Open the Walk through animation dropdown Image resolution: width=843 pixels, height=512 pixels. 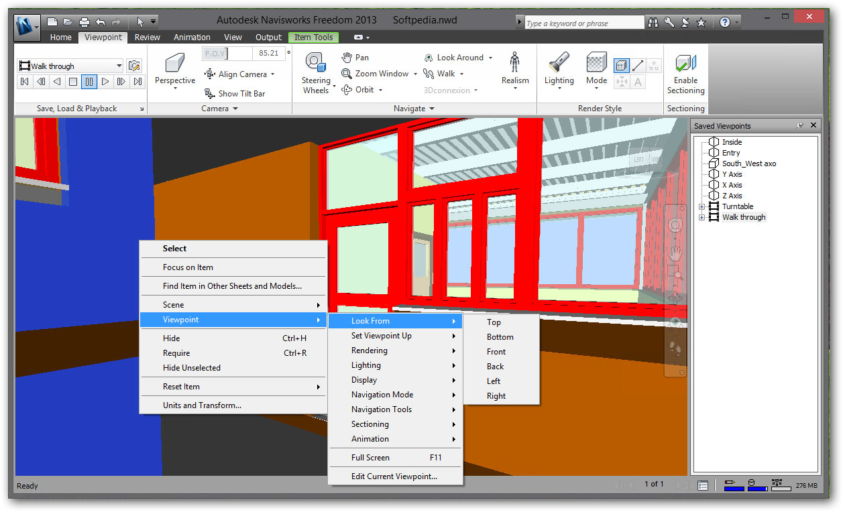click(x=119, y=66)
